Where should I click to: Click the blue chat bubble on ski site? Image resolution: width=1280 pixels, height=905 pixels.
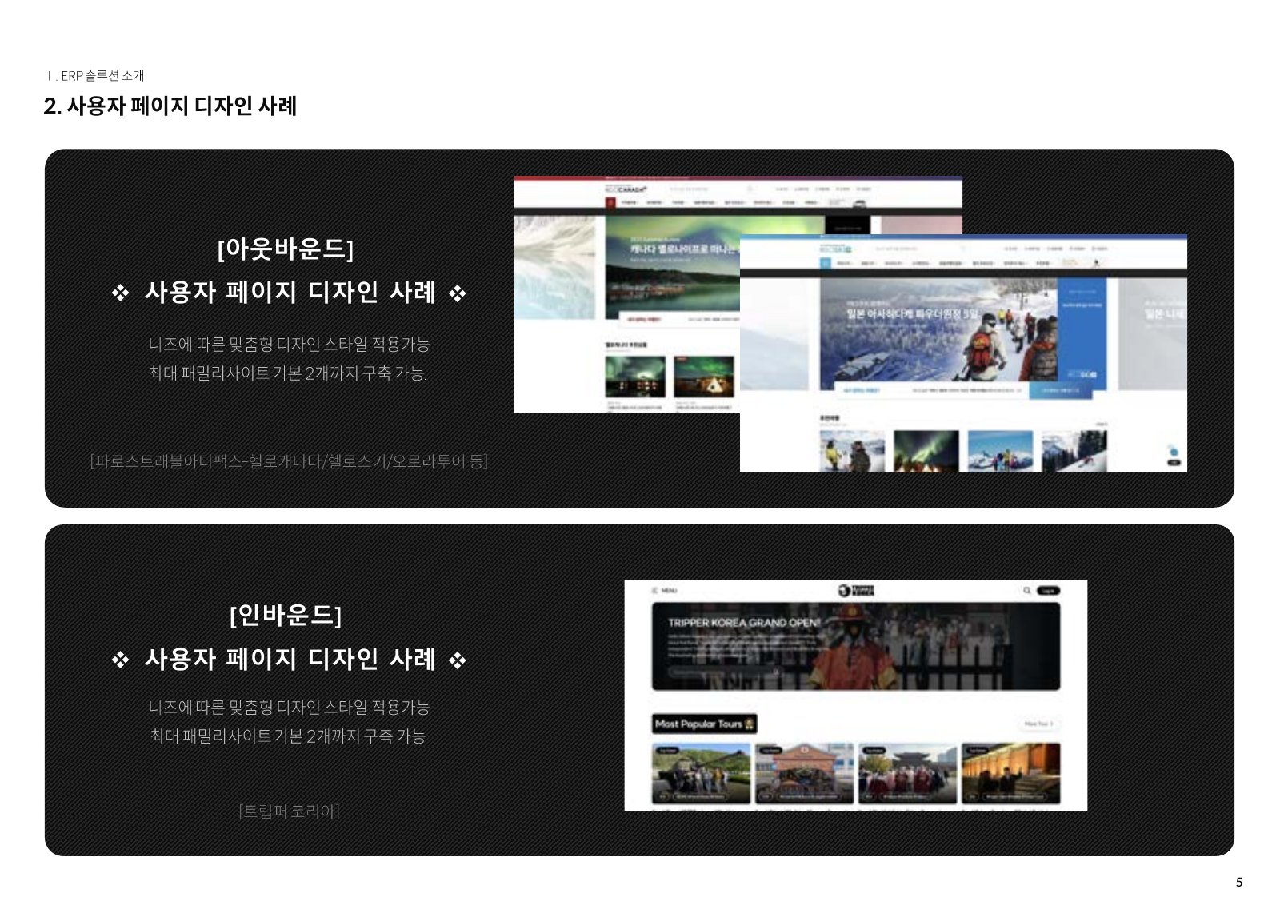coord(1174,452)
